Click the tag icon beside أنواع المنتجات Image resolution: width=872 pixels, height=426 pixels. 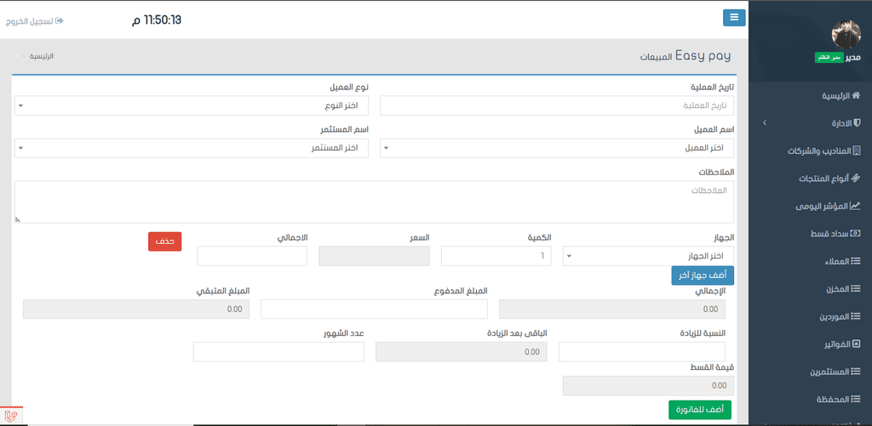[x=857, y=179]
